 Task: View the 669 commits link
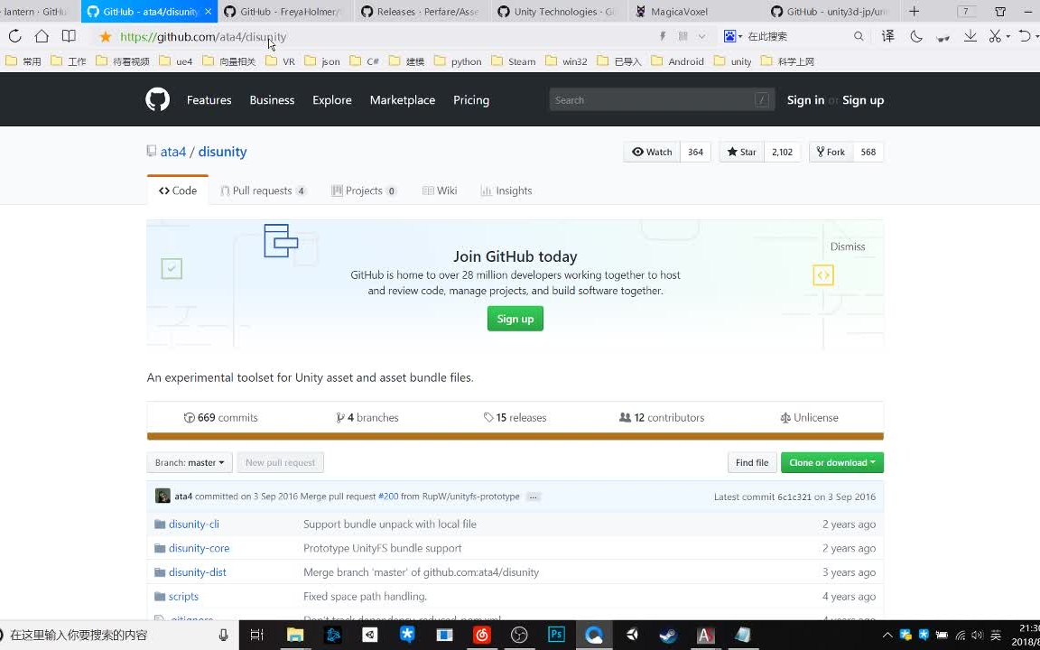click(x=221, y=417)
